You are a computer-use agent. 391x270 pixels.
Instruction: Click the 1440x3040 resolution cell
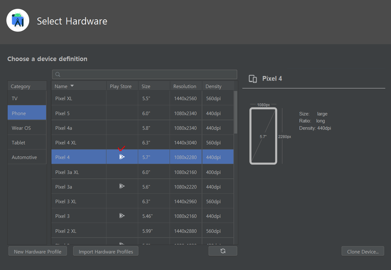tap(185, 142)
